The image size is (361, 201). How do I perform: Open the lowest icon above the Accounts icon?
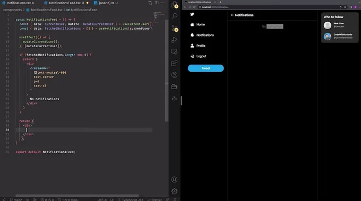point(175,99)
